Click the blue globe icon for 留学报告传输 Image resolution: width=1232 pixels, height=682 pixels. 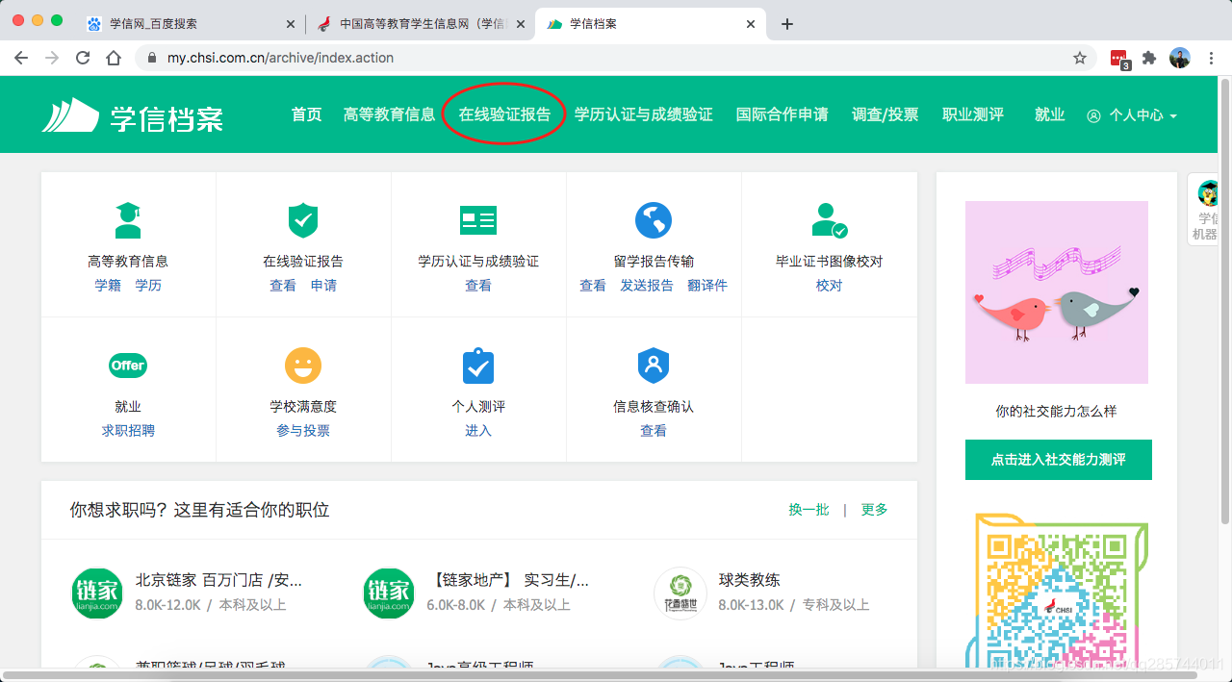tap(654, 220)
